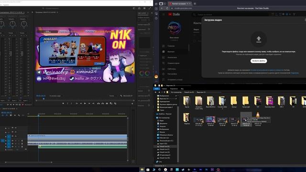The height and width of the screenshot is (172, 306).
Task: Click the 'Выбрать файлы' button in YouTube Studio
Action: [x=259, y=61]
